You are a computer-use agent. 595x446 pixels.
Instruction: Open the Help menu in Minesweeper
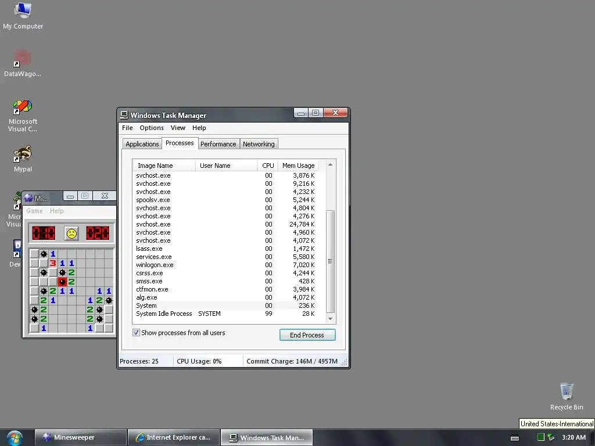[x=56, y=211]
